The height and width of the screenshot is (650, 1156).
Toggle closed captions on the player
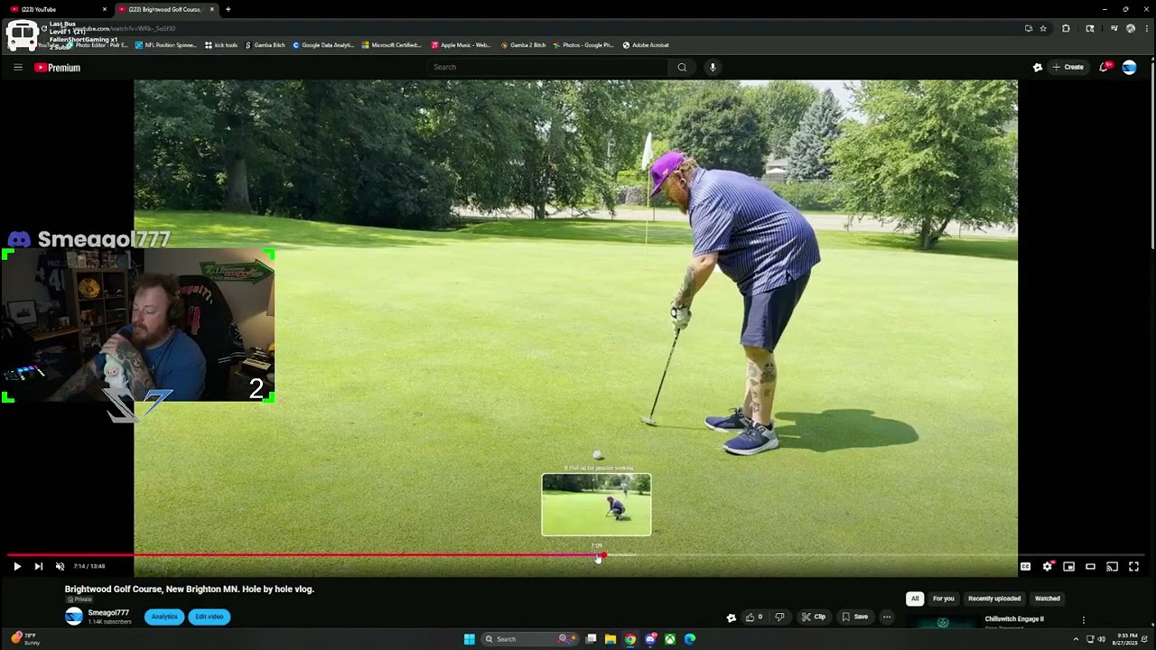[1025, 567]
